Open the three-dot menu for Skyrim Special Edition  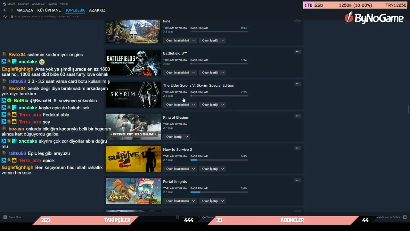coord(298,84)
